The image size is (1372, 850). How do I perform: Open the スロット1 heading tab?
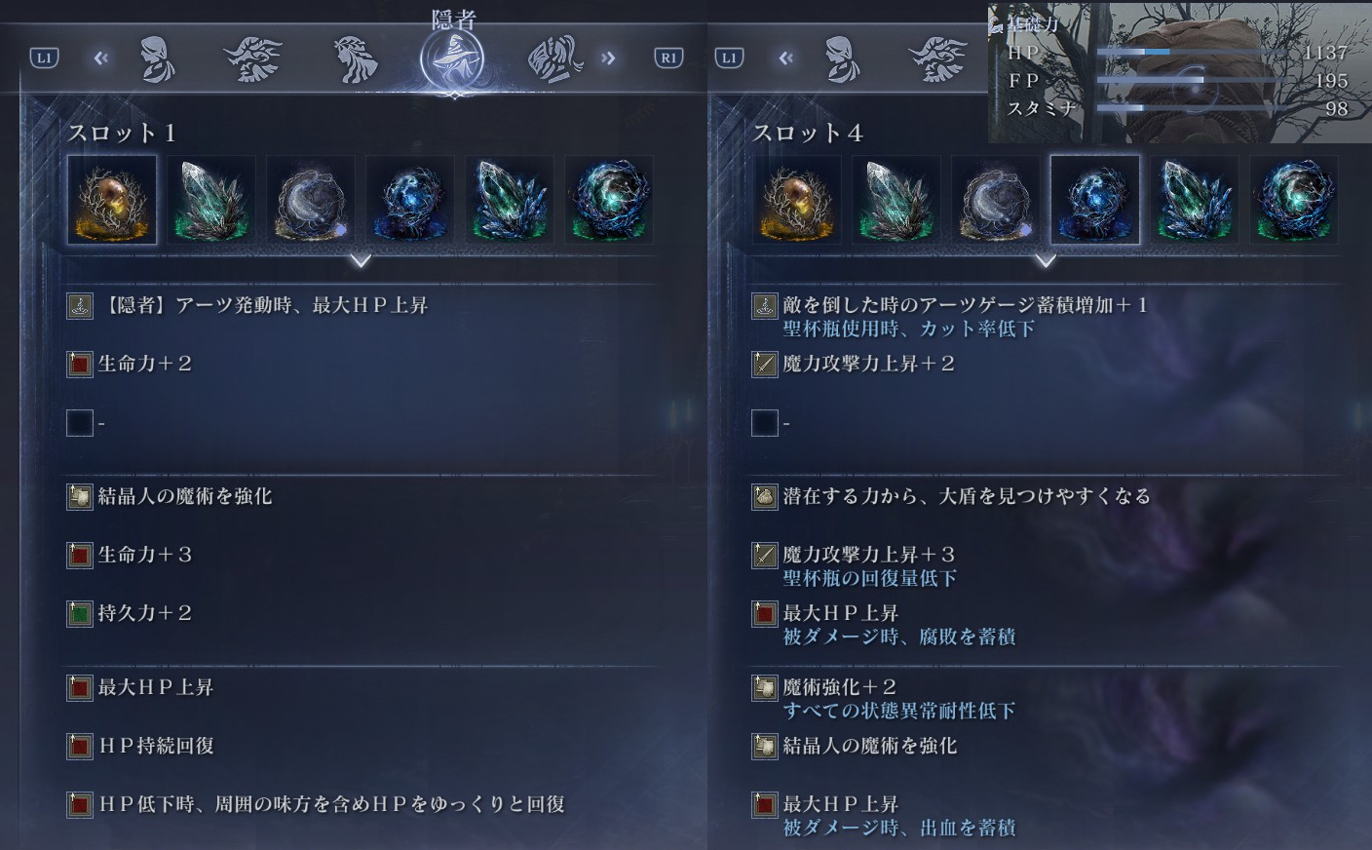click(x=122, y=133)
